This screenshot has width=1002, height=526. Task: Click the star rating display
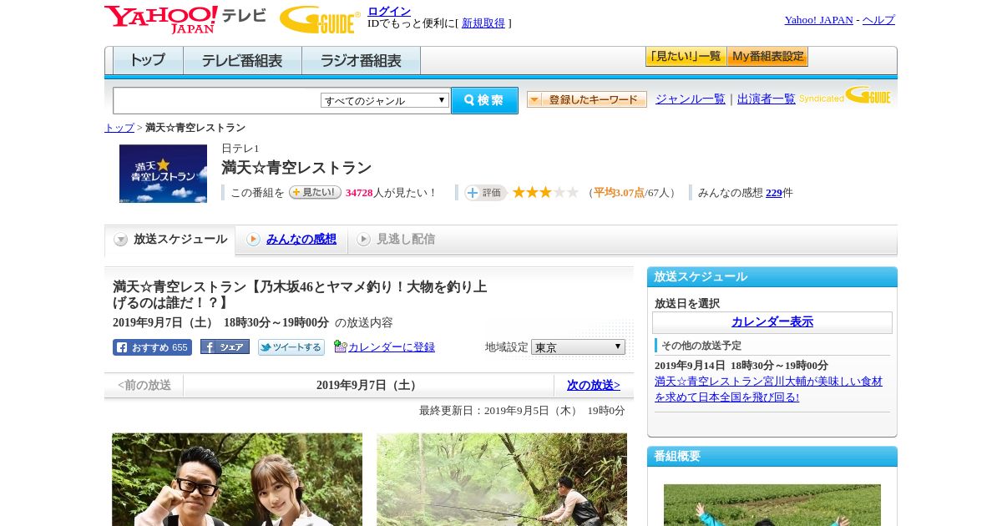[545, 192]
